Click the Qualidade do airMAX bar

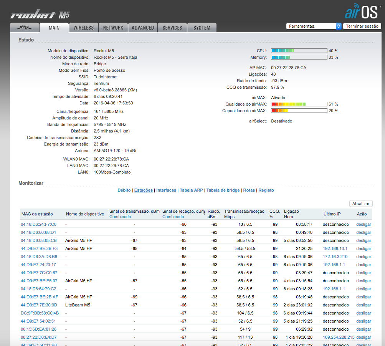click(299, 104)
